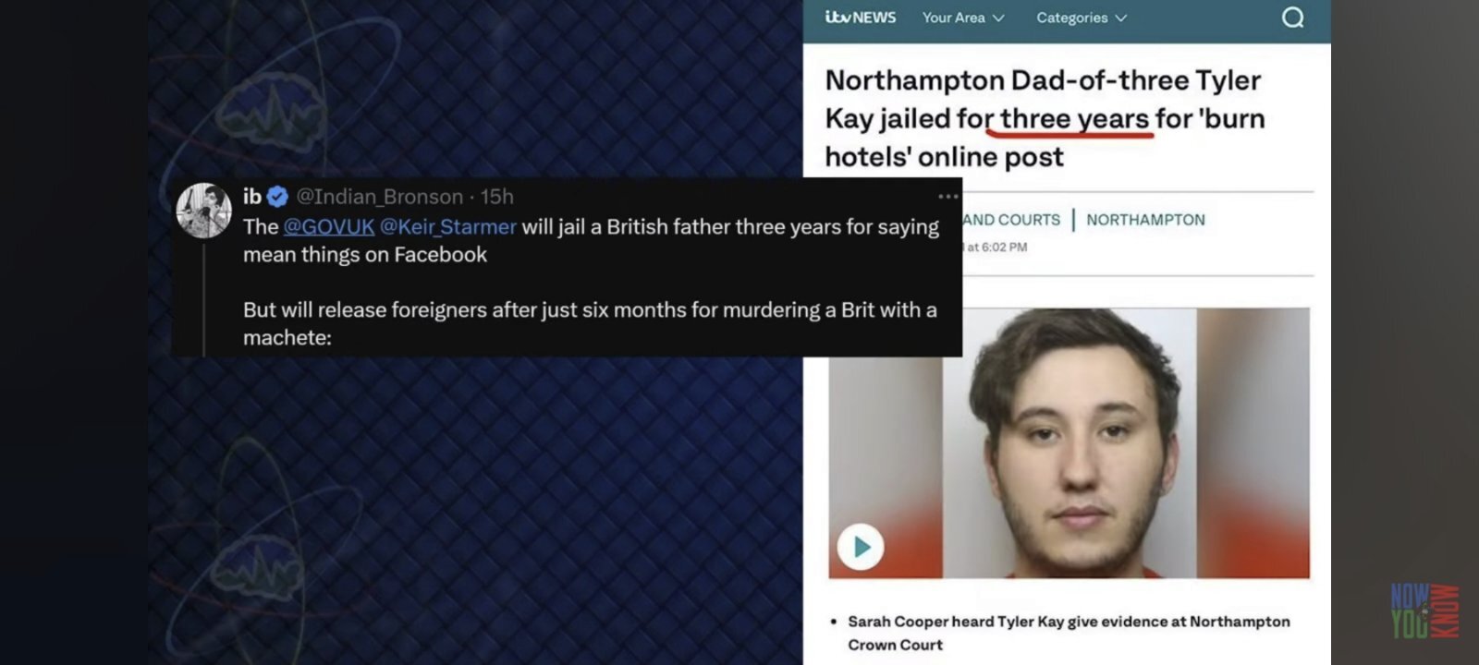This screenshot has width=1479, height=665.
Task: Click the Now You Know watermark logo
Action: [1424, 611]
